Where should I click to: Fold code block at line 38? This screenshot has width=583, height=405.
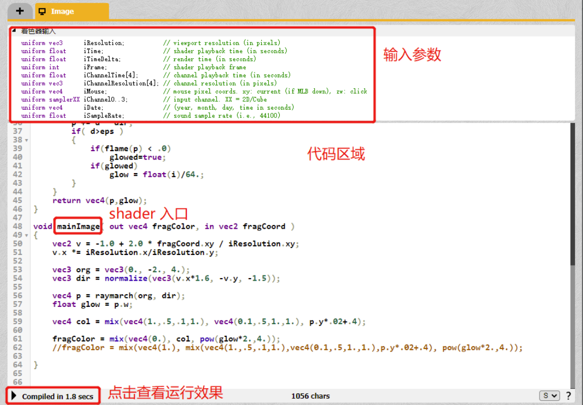point(26,140)
